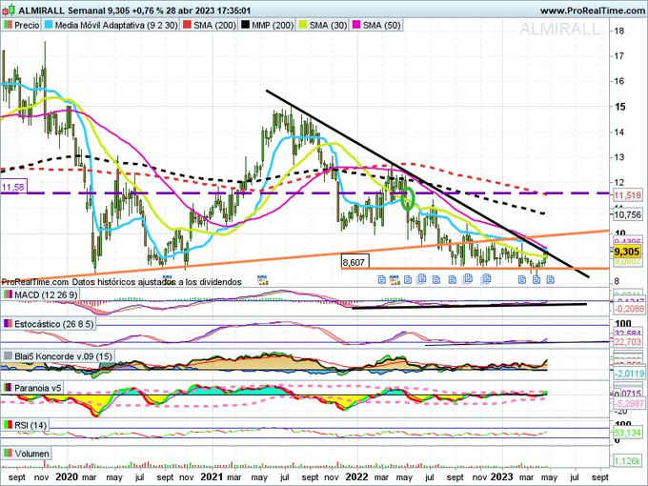Open the Precio legend label

(x=27, y=25)
